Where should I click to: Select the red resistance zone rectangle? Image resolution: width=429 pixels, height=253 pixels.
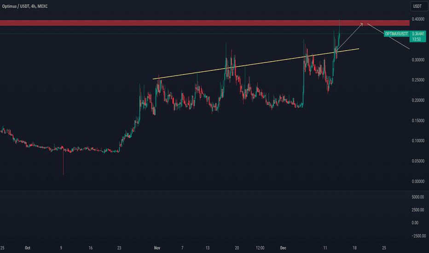(x=205, y=23)
